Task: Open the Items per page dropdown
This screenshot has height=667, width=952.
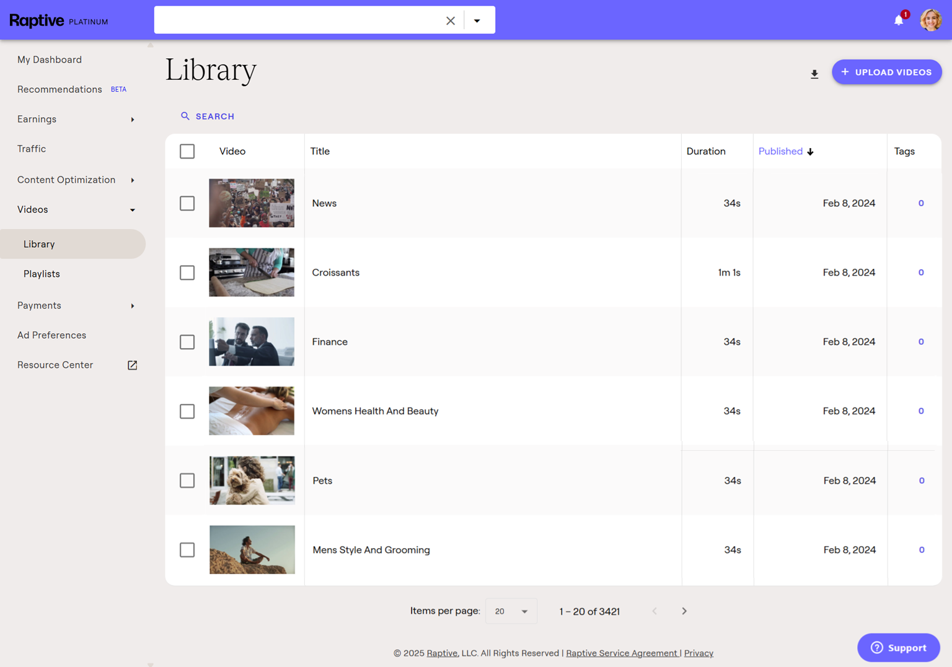Action: point(511,611)
